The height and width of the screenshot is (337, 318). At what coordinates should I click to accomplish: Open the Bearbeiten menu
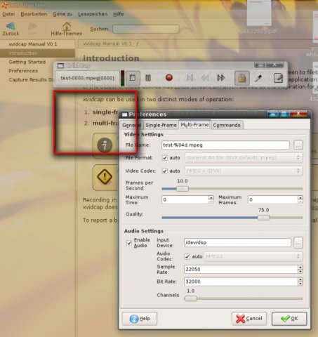34,14
